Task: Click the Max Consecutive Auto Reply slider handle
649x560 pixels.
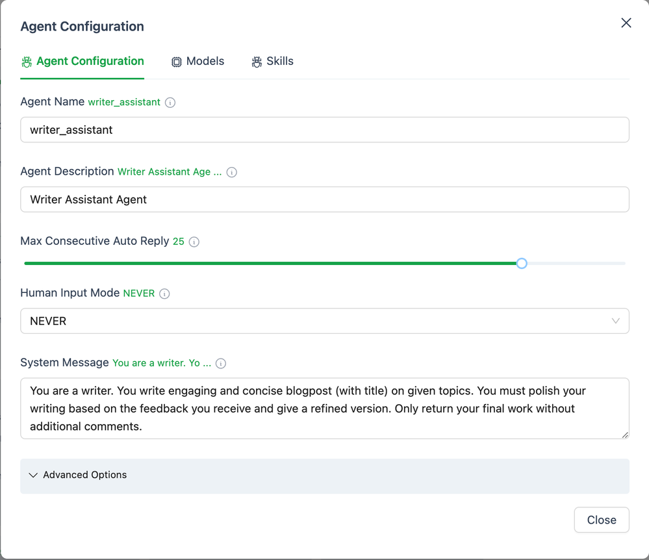Action: coord(522,263)
